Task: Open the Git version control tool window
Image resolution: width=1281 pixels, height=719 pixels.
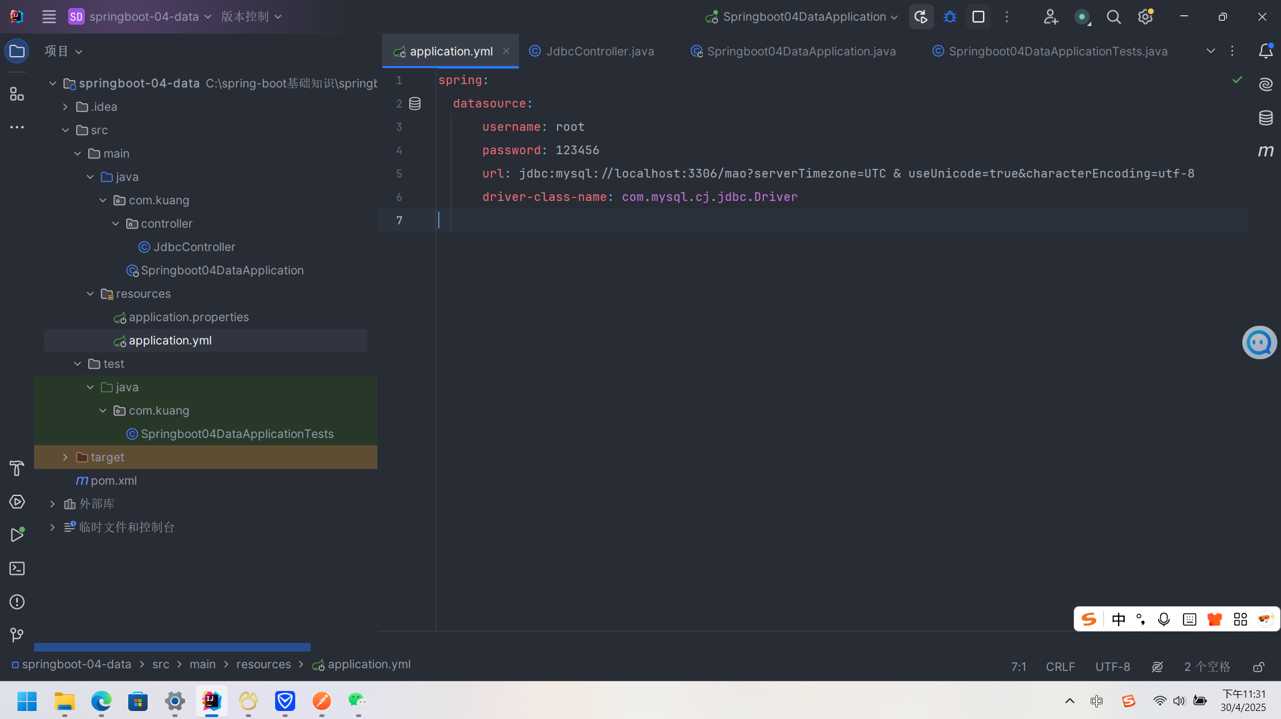Action: (17, 635)
